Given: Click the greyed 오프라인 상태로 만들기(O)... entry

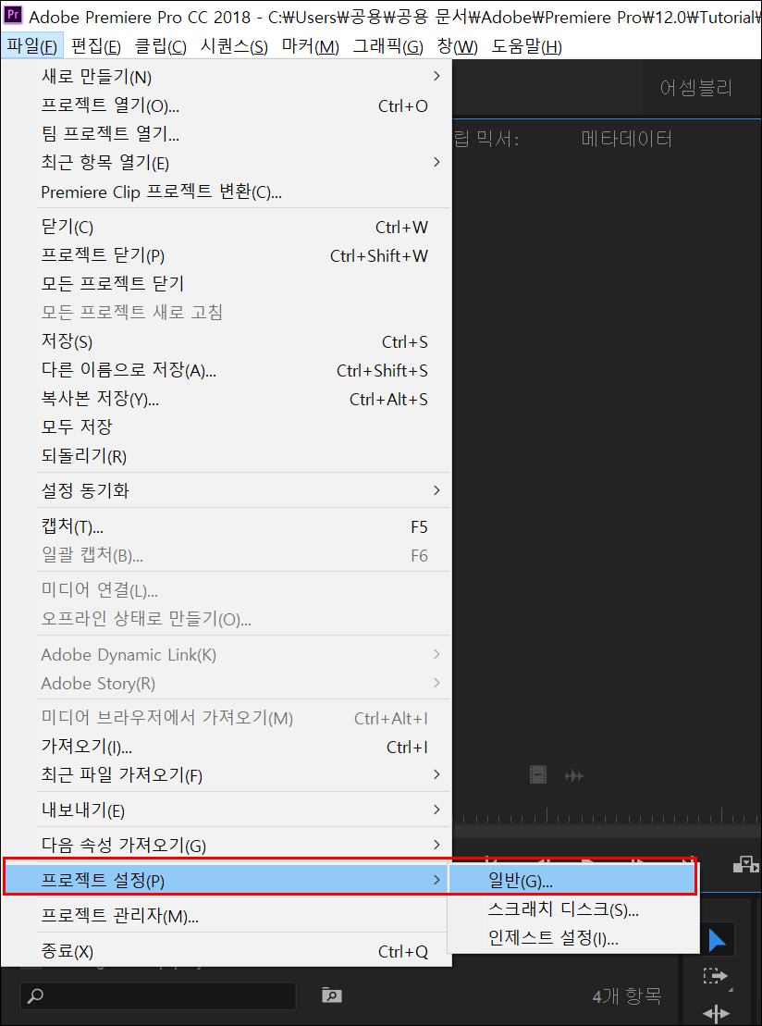Looking at the screenshot, I should pyautogui.click(x=227, y=619).
